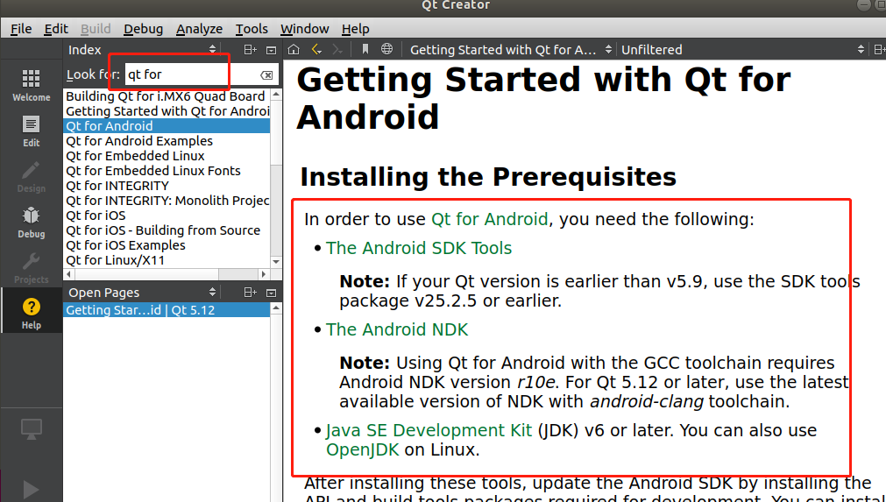Navigate back in help history
The image size is (886, 502).
(317, 50)
